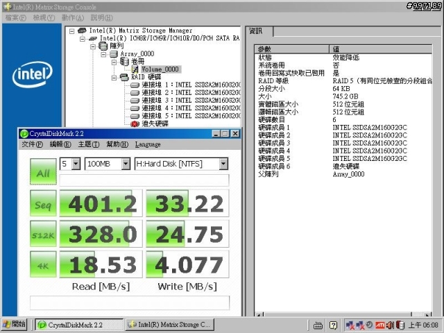444x333 pixels.
Task: Click the 4K read result 18.53
Action: coord(101,264)
